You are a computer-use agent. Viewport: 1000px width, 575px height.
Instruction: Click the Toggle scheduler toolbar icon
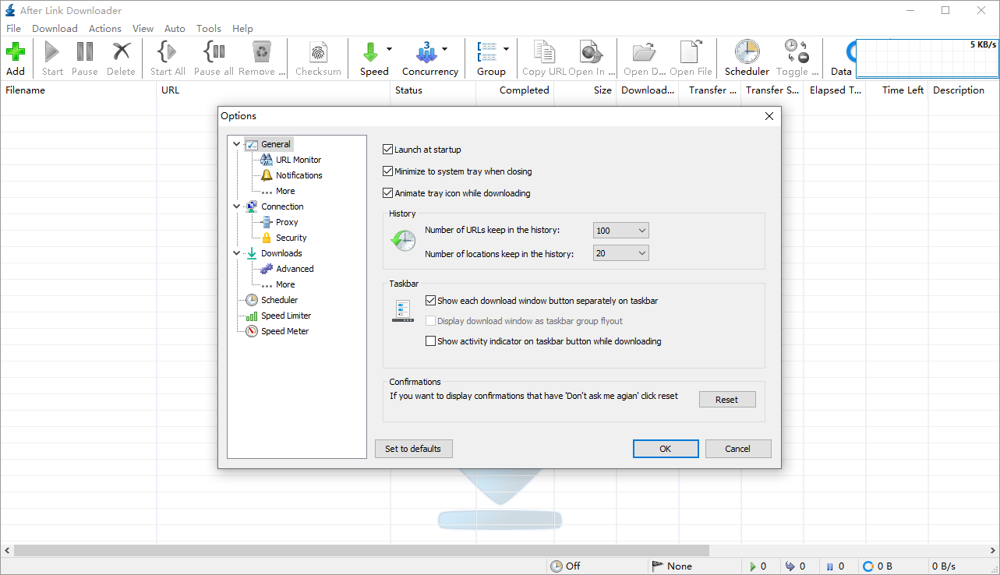[x=796, y=52]
